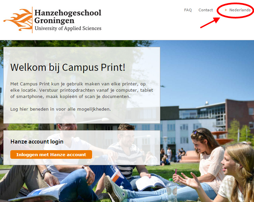The image size is (254, 202).
Task: Click the orange Hanze flame logo
Action: (x=18, y=20)
